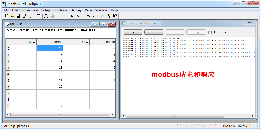Open the Functions menu
Screen dimensions: 261x130
[x=60, y=10]
